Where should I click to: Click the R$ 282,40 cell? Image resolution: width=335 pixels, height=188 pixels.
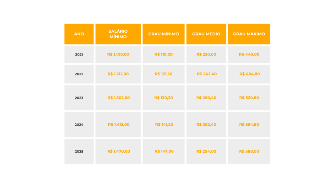(x=206, y=124)
